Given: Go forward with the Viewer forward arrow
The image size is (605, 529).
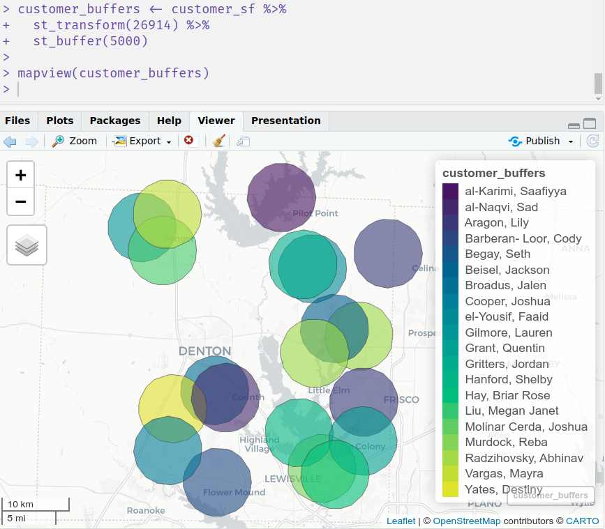Looking at the screenshot, I should coord(31,141).
